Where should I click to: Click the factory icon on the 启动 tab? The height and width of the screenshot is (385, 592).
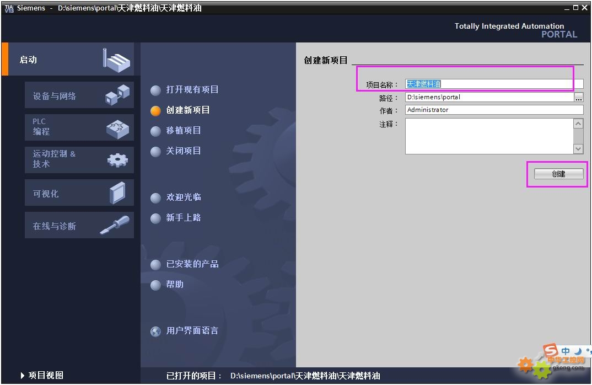pos(116,61)
